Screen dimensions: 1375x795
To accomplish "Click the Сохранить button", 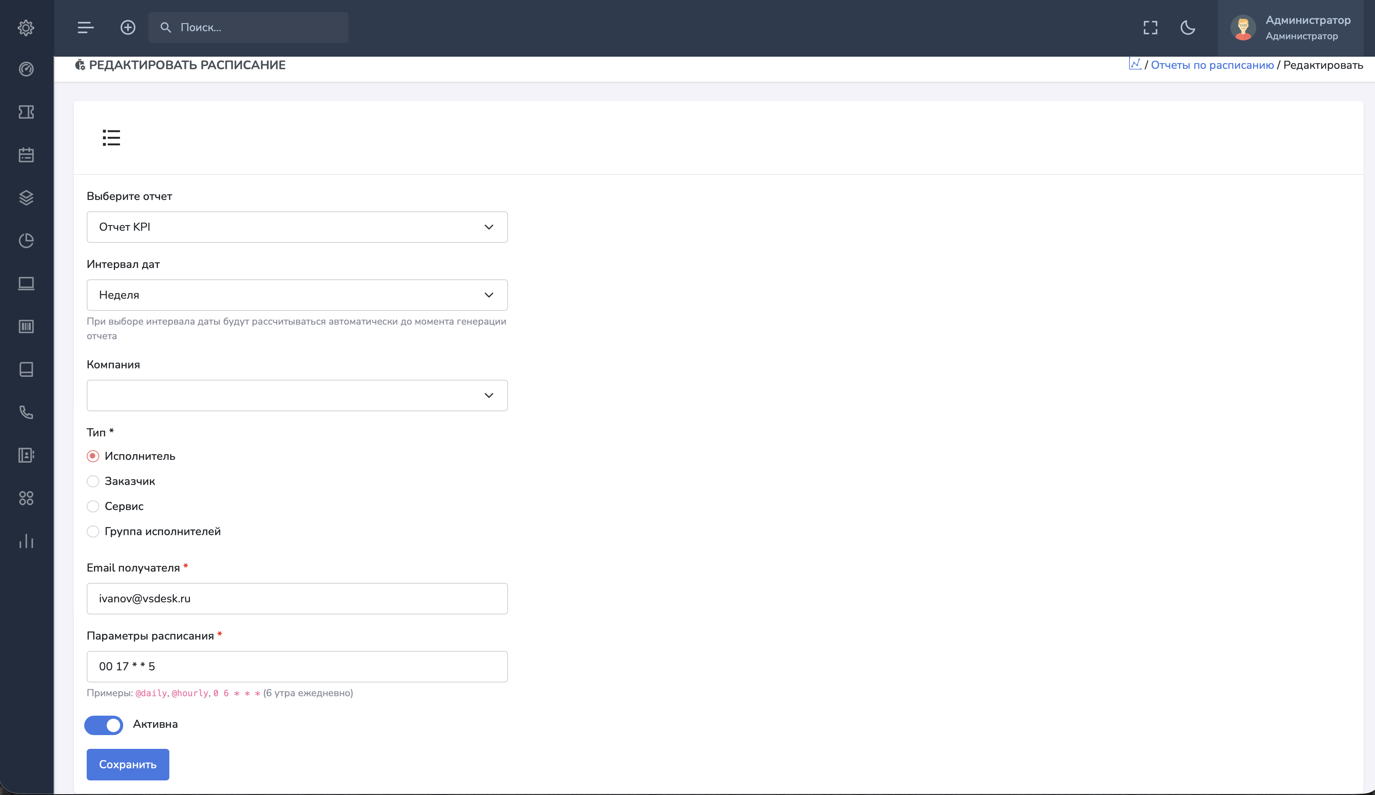I will [x=128, y=765].
